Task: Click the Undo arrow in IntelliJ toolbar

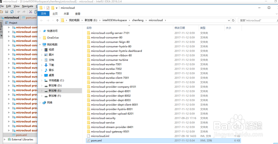Action: point(19,12)
